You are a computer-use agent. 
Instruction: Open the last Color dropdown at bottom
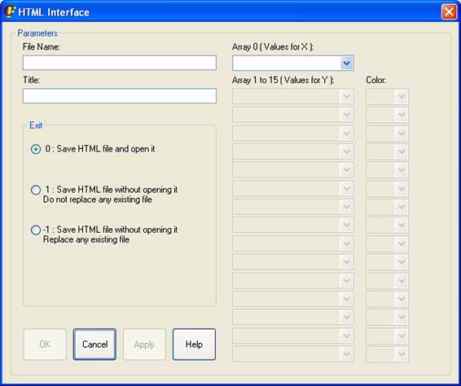[x=402, y=354]
